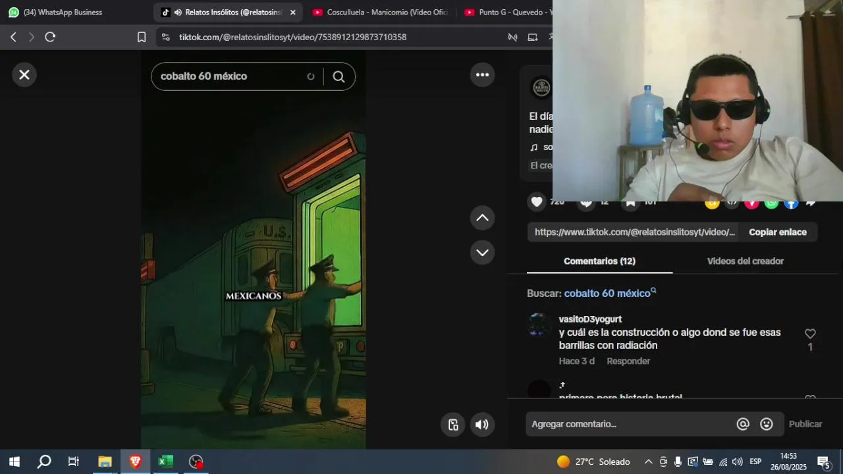Go back with the browser back arrow
Screen dimensions: 843x474
click(13, 37)
